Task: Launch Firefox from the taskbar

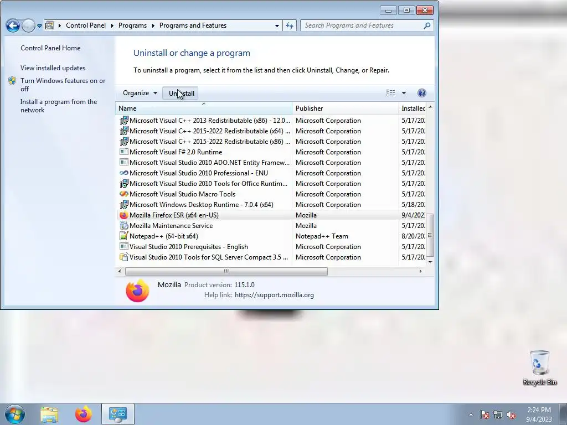Action: [x=84, y=414]
